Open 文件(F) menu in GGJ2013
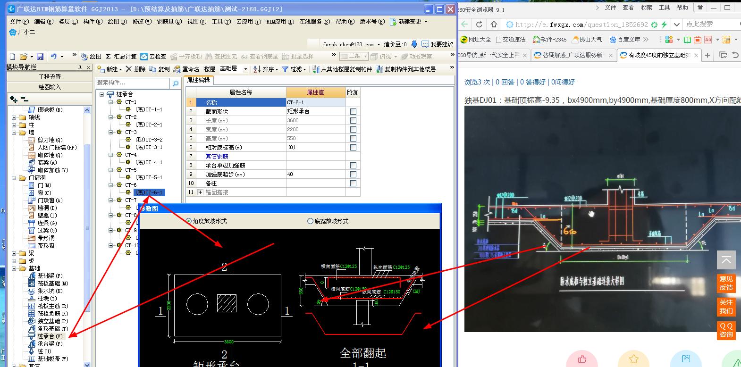This screenshot has height=367, width=741. coord(19,22)
